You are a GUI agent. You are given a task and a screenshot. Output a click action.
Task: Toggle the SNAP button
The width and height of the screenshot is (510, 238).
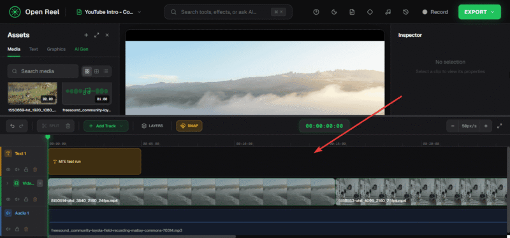coord(189,126)
